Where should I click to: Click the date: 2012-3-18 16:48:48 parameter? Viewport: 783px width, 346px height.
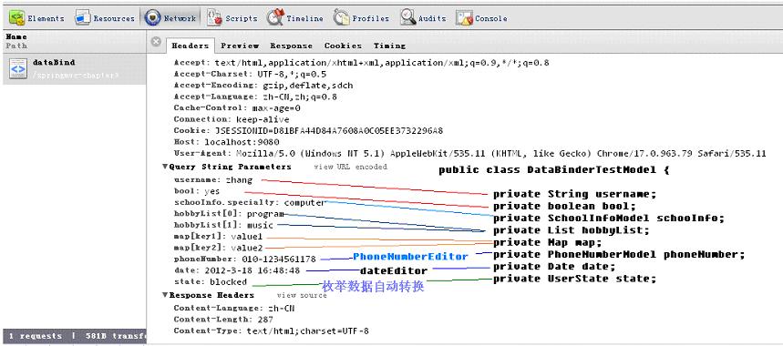(x=237, y=270)
